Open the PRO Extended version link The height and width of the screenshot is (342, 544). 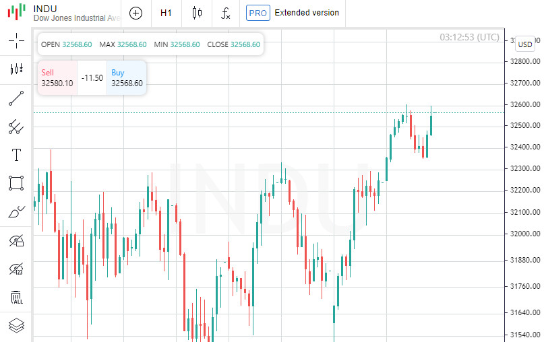click(x=293, y=13)
